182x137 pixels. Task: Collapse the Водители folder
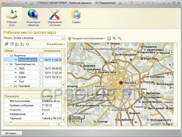pyautogui.click(x=7, y=55)
